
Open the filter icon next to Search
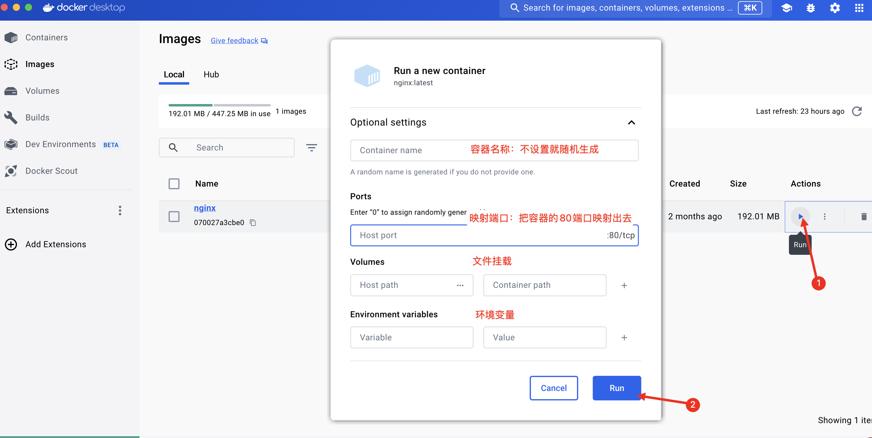point(311,147)
